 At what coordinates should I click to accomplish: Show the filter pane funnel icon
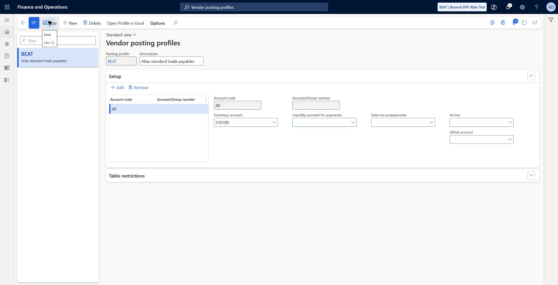pyautogui.click(x=551, y=20)
